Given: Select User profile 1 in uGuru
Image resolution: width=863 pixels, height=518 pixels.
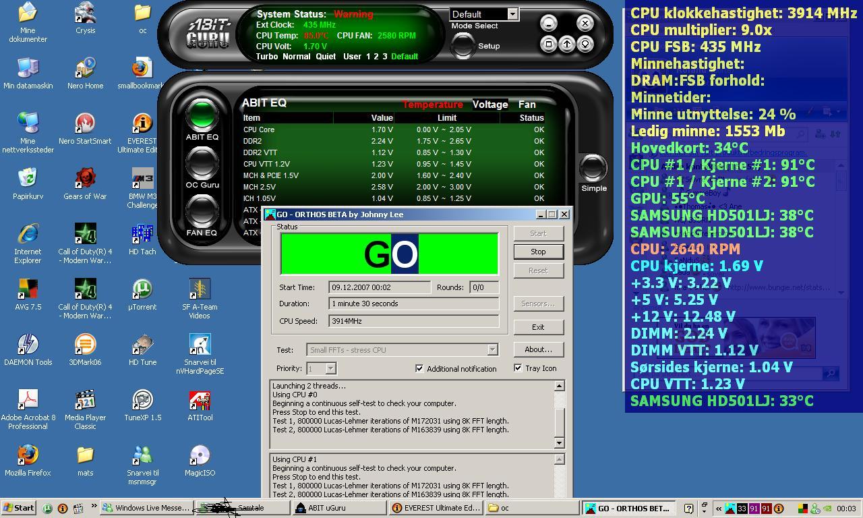Looking at the screenshot, I should 368,57.
